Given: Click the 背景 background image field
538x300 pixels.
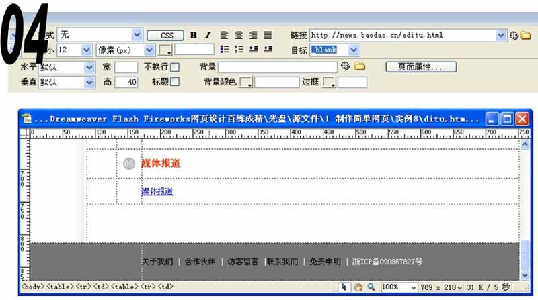Looking at the screenshot, I should click(278, 67).
